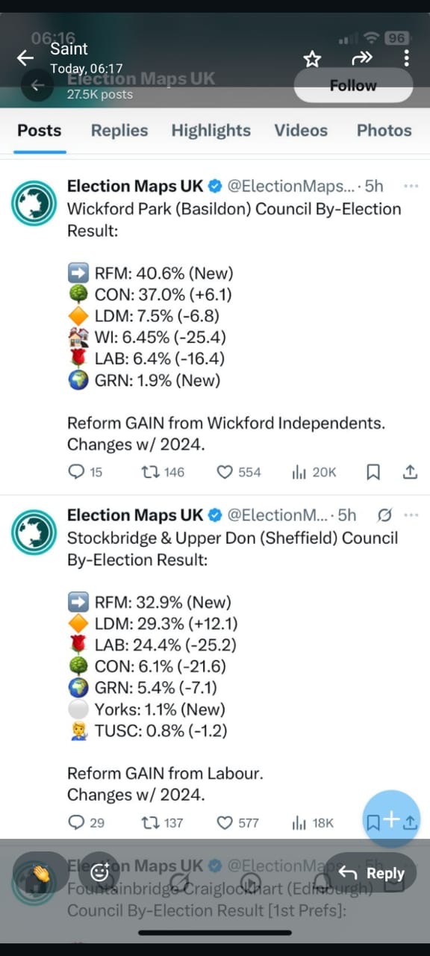Screen dimensions: 430x956
Task: Open more options on the Wickford Park post
Action: point(411,186)
